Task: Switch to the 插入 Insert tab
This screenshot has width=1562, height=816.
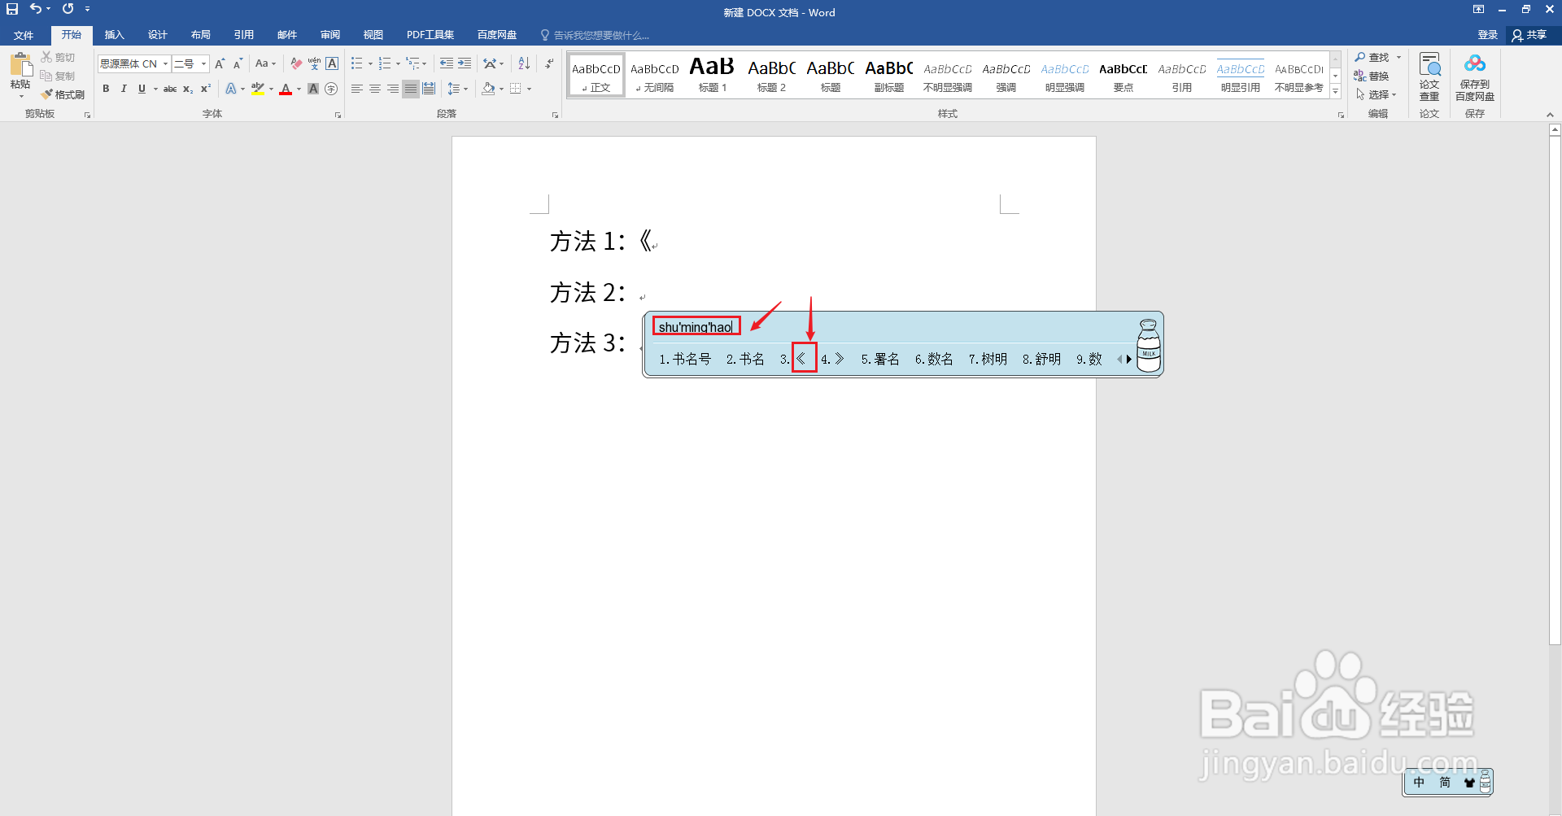Action: pyautogui.click(x=115, y=35)
